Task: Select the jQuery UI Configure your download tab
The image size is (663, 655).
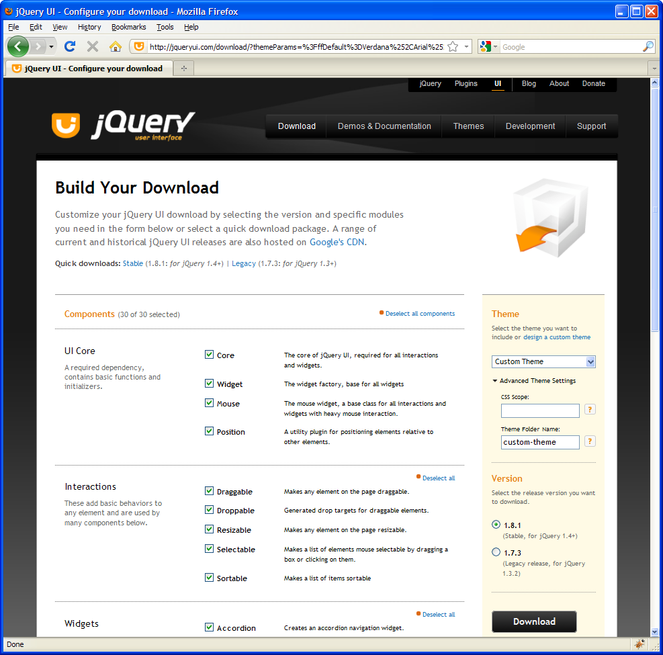Action: pyautogui.click(x=89, y=69)
